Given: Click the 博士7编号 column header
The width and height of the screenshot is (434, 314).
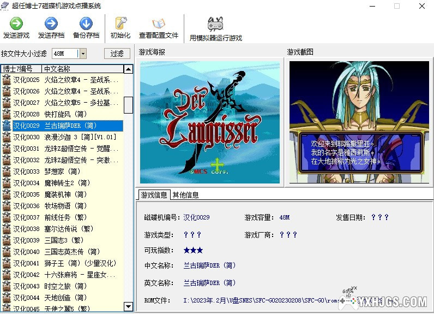Looking at the screenshot, I should click(x=20, y=69).
